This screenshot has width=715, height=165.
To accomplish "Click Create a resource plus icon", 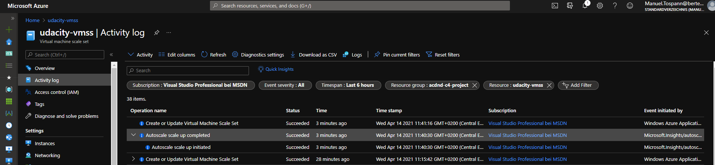I will (9, 29).
